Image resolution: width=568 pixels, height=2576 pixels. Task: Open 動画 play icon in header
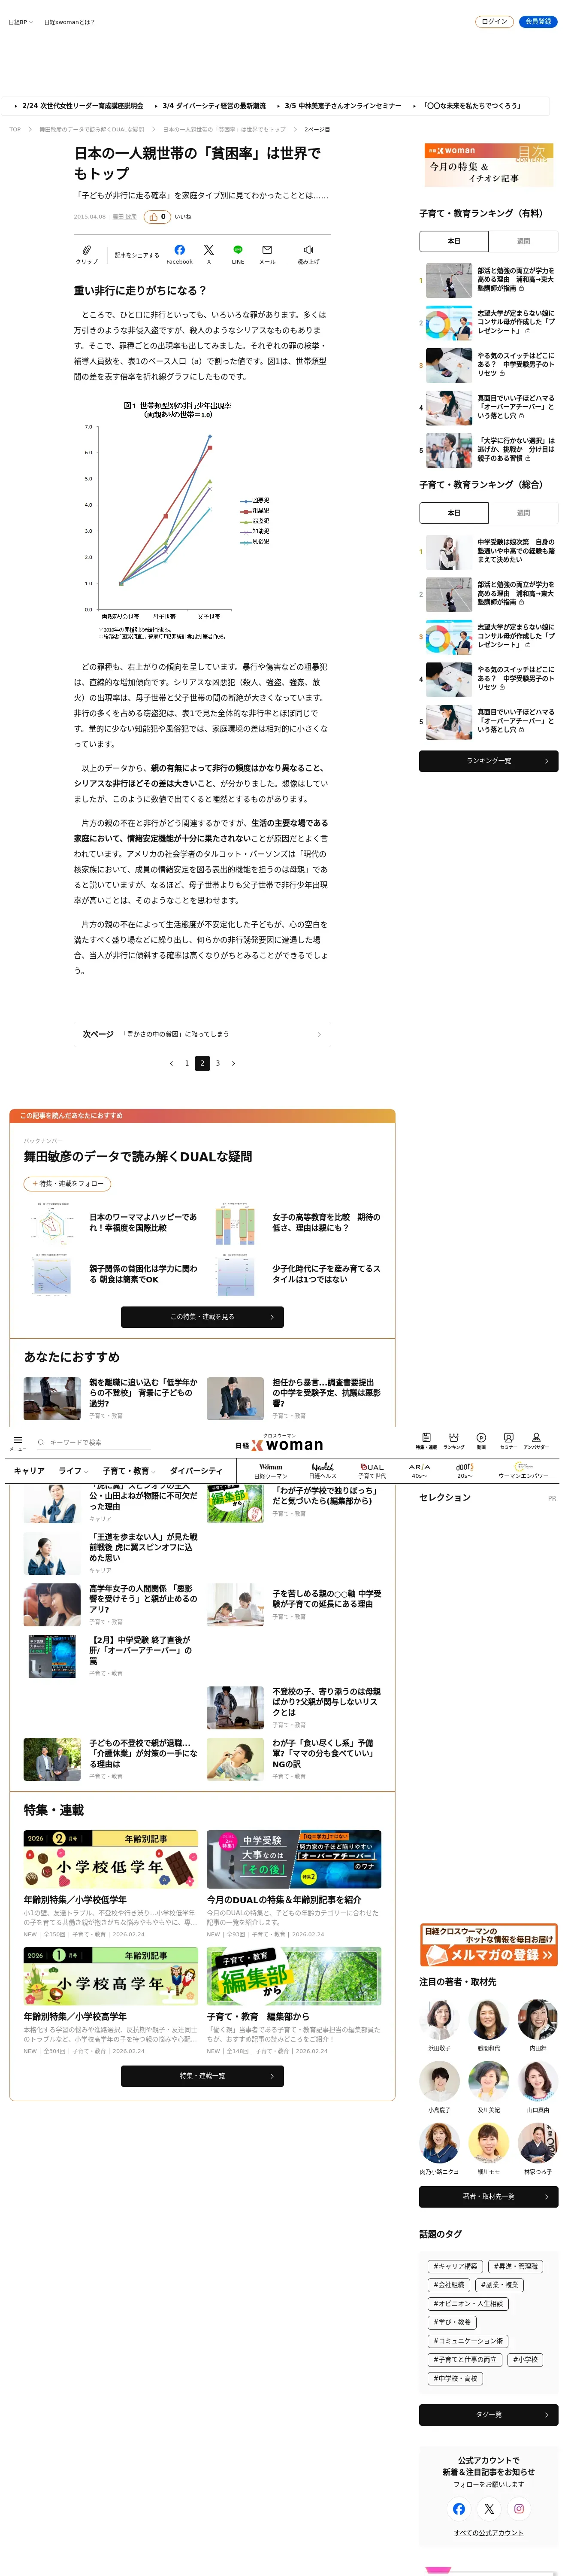[481, 1437]
